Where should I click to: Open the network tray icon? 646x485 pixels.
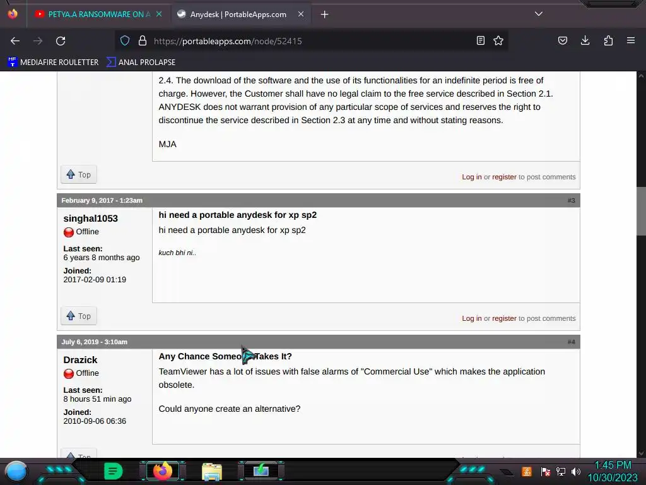[561, 472]
